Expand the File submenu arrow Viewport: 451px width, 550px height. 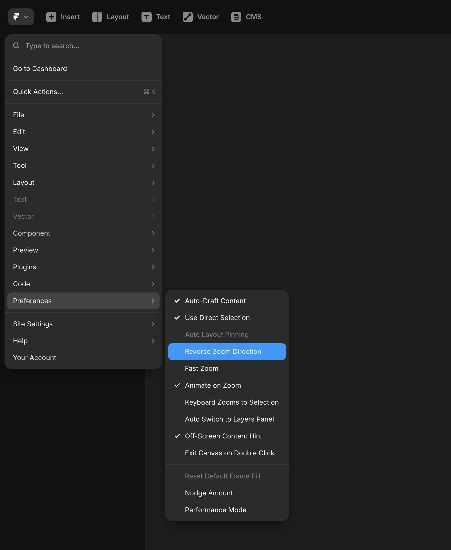point(153,115)
